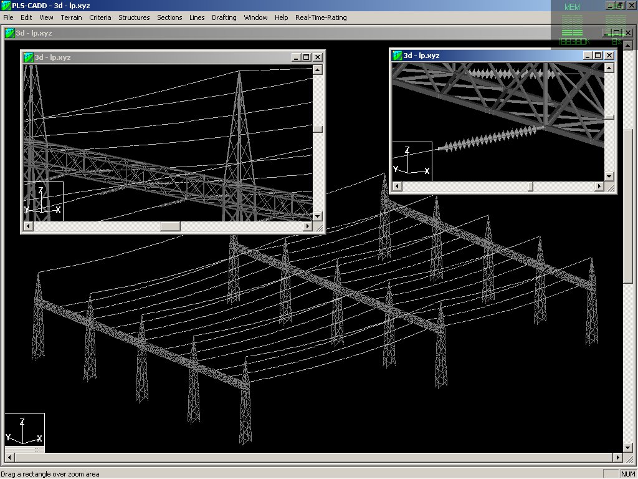
Task: Minimize the right 3d - lp.xyz sub-window
Action: [x=587, y=56]
